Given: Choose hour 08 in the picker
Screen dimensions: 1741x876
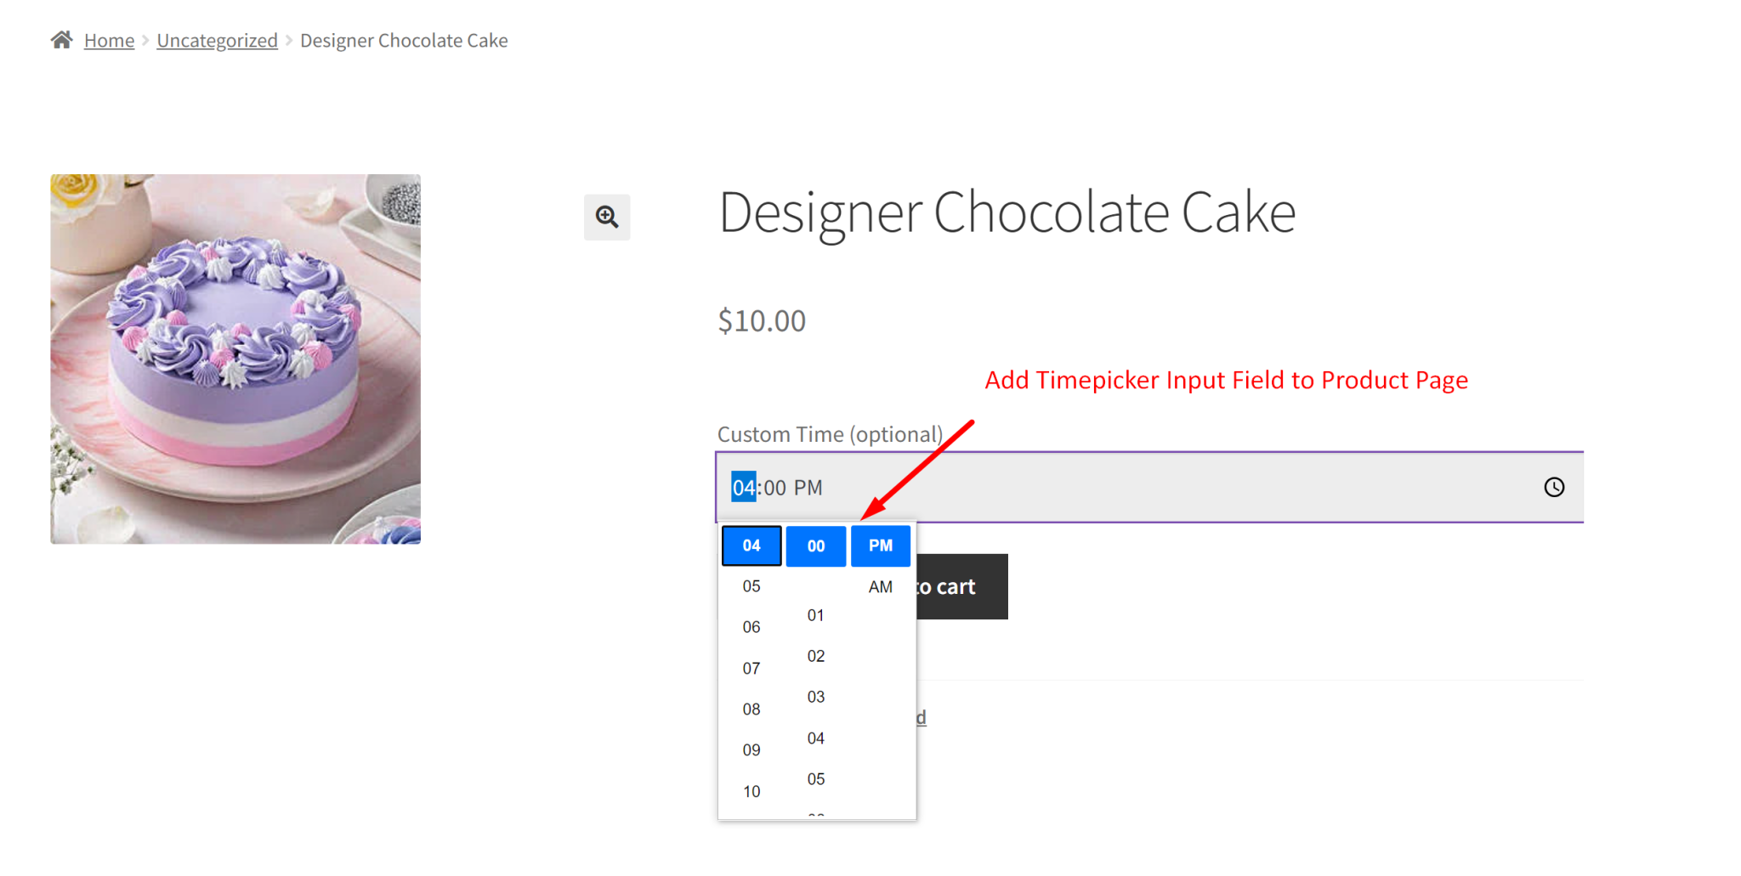Looking at the screenshot, I should [x=751, y=709].
